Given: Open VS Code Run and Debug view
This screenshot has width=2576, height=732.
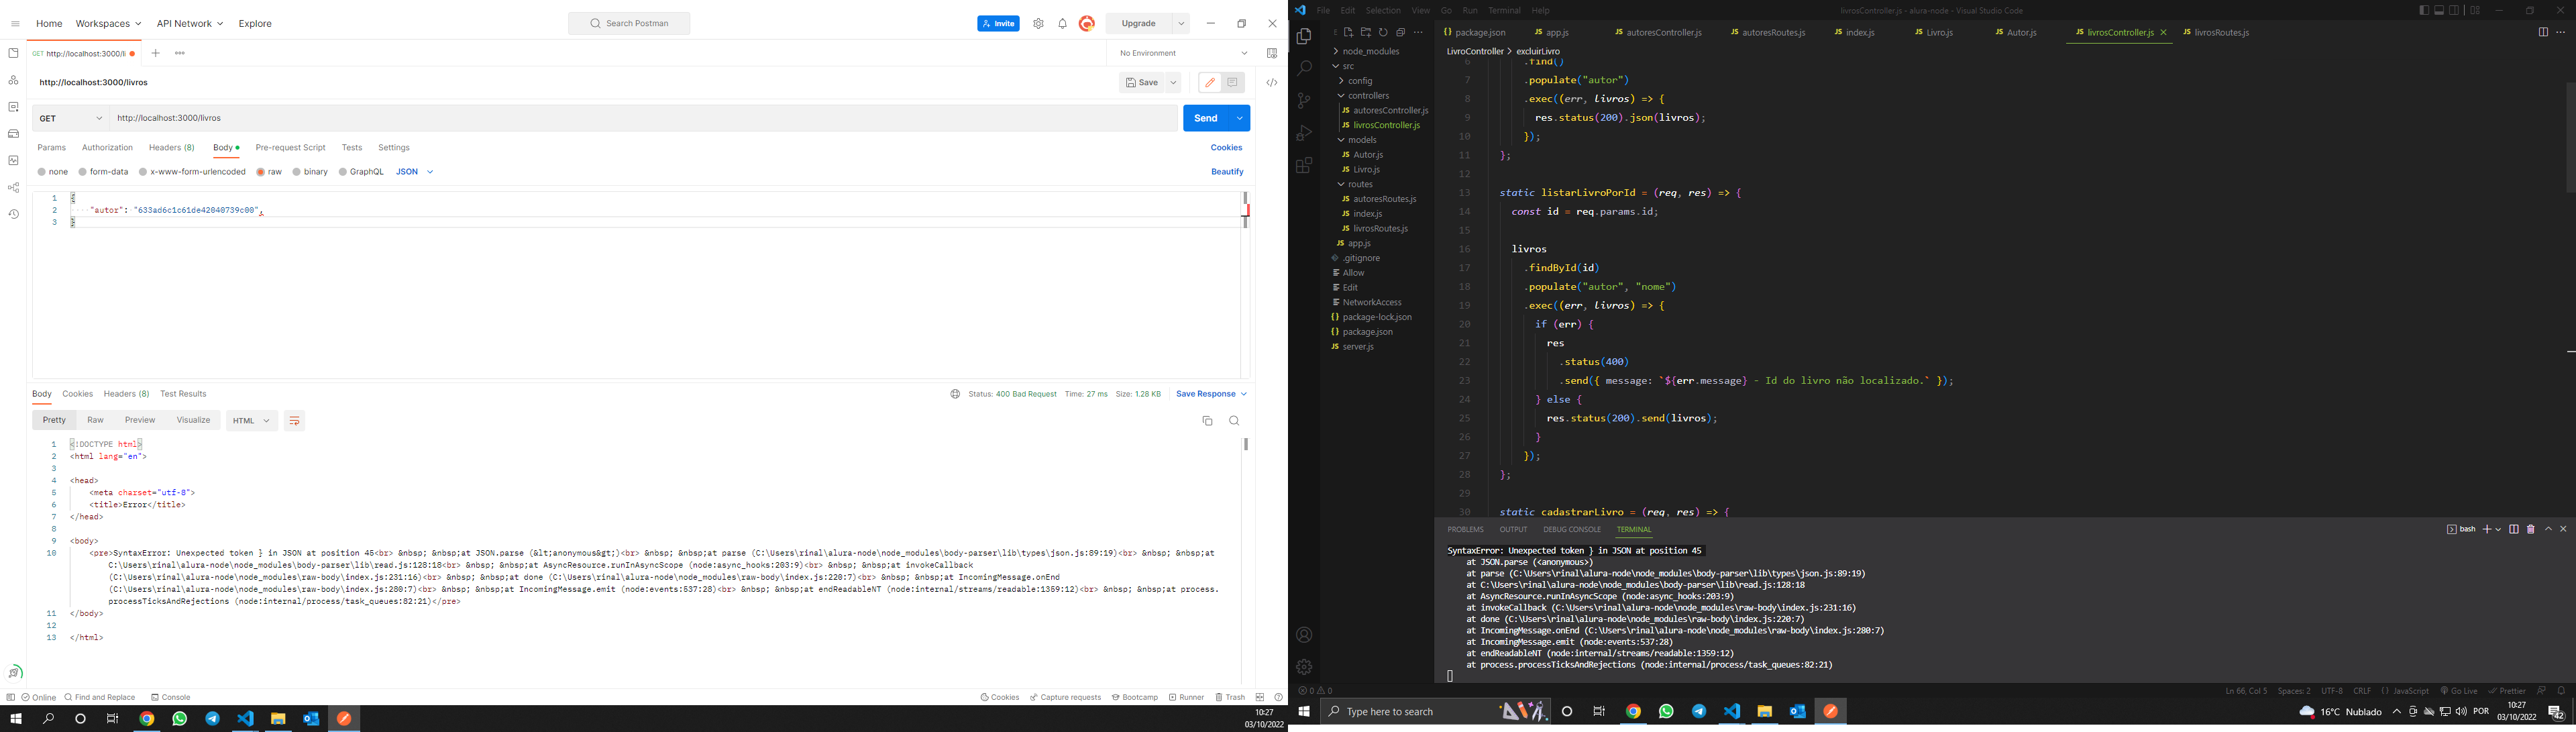Looking at the screenshot, I should click(x=1304, y=133).
